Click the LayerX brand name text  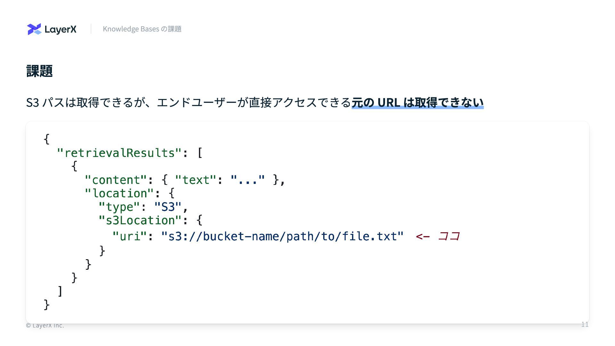60,29
